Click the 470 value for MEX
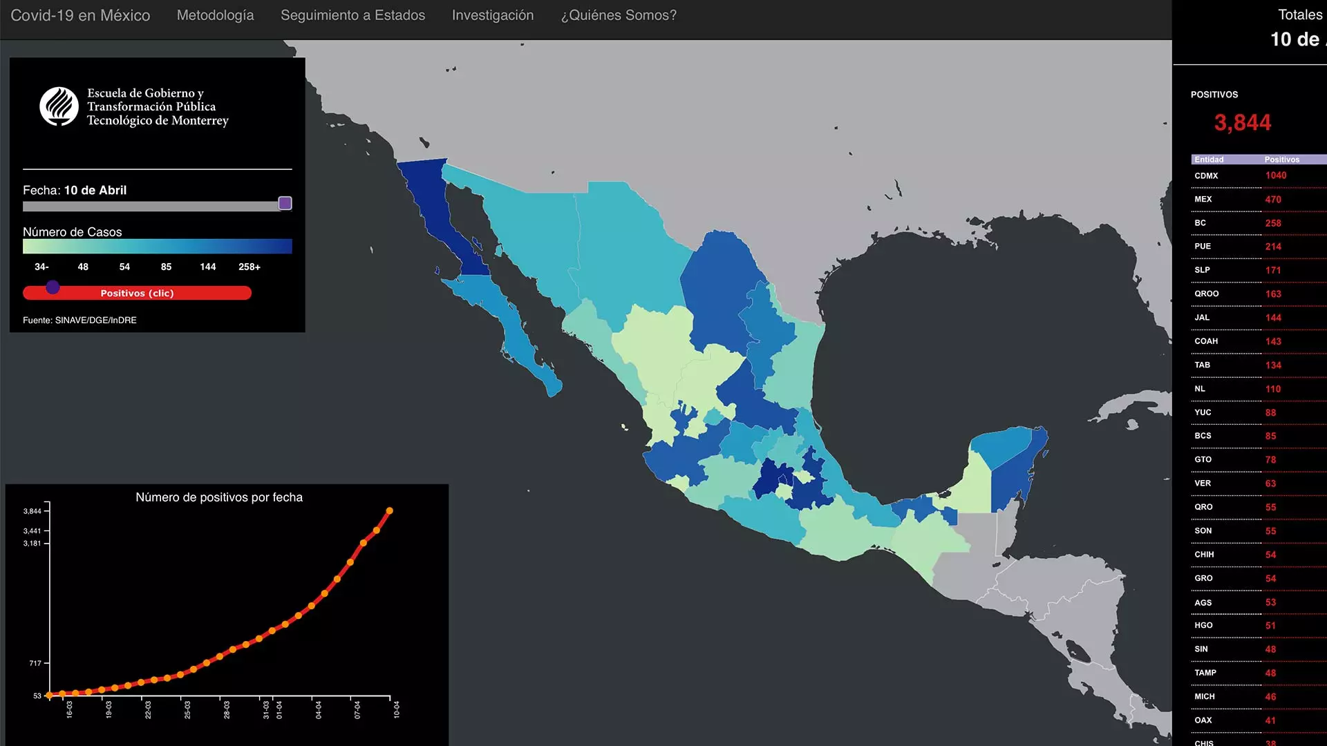 1273,200
